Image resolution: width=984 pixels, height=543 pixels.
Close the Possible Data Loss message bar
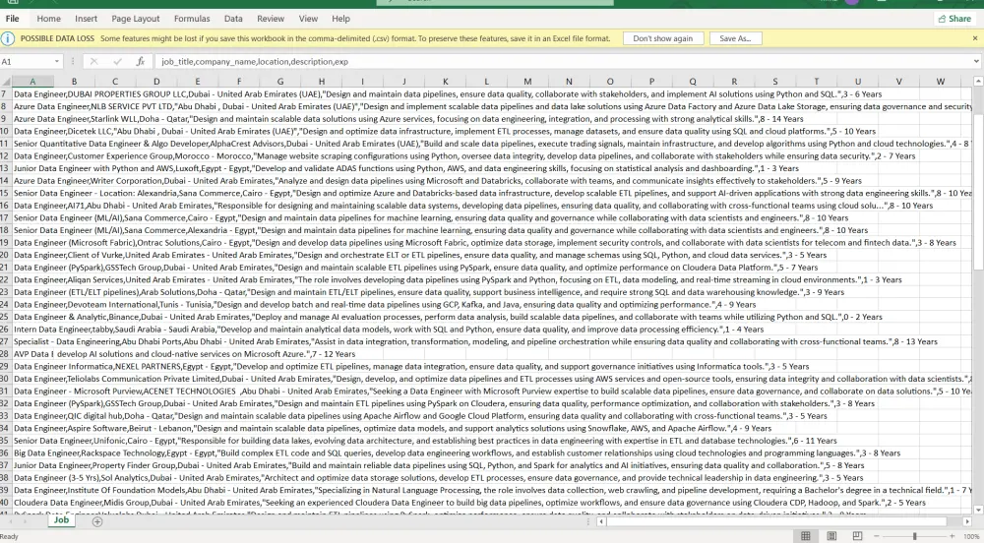974,38
